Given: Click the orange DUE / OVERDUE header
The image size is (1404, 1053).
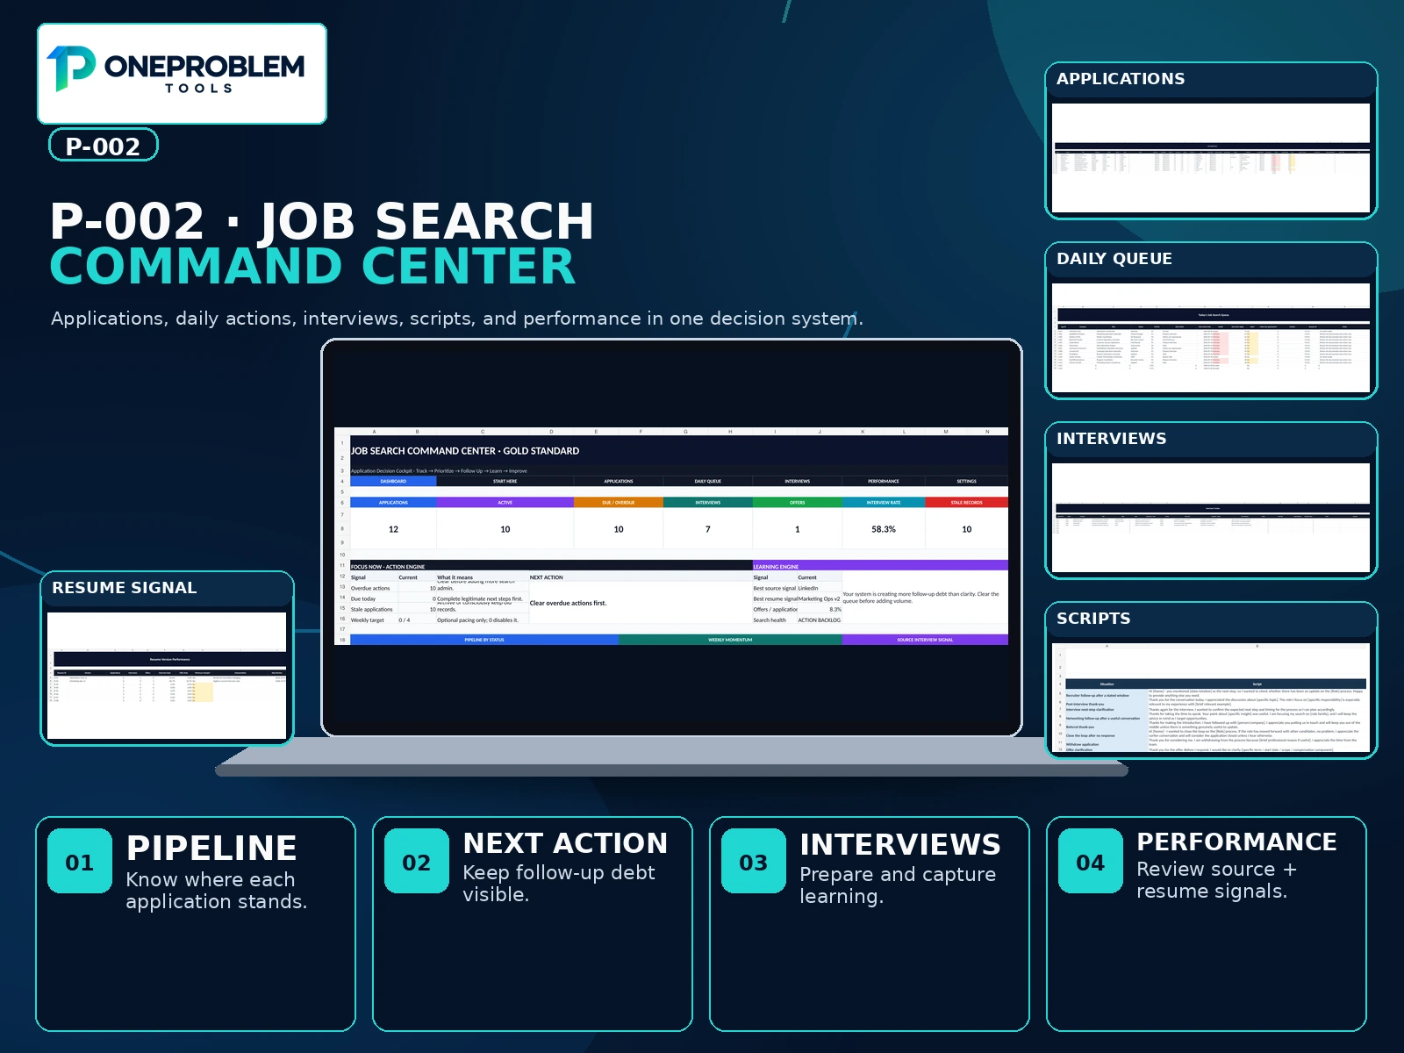Looking at the screenshot, I should point(619,503).
